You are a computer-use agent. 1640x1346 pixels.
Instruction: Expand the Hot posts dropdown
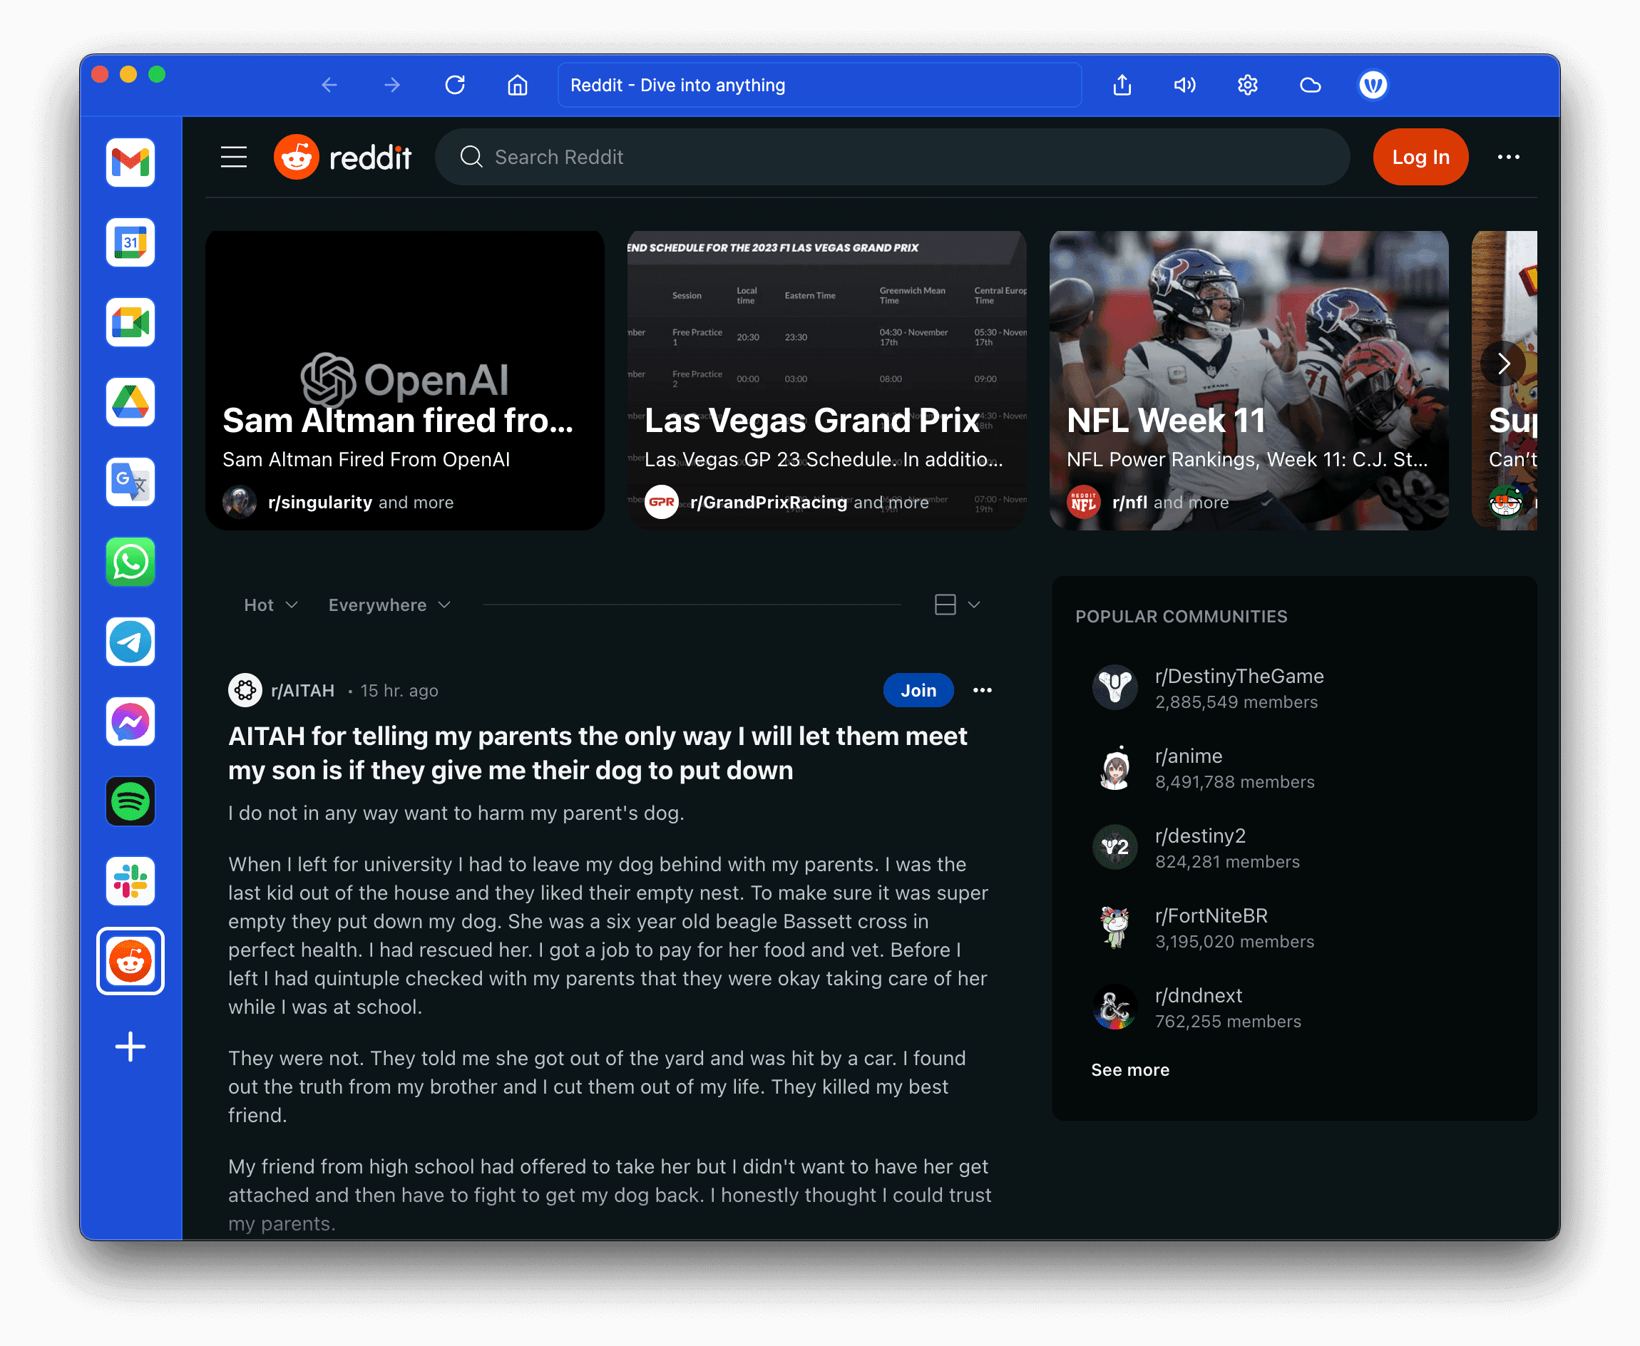[271, 604]
